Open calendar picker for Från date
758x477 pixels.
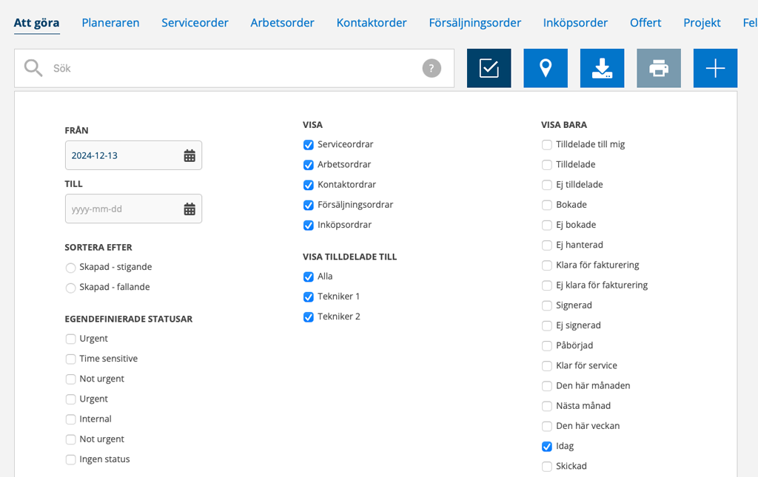pyautogui.click(x=189, y=155)
